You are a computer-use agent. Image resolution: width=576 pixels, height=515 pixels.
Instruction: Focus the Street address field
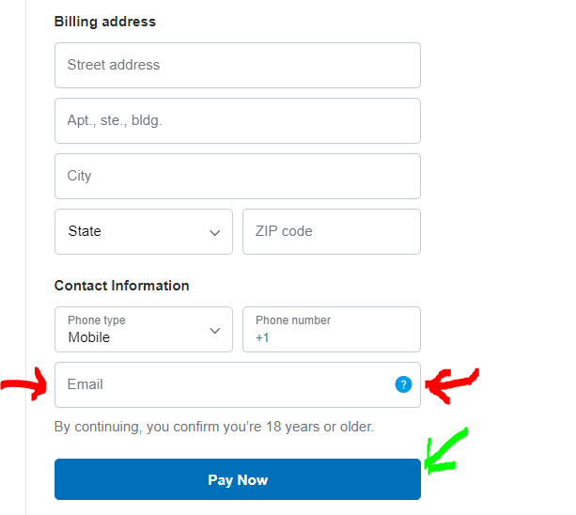[238, 66]
